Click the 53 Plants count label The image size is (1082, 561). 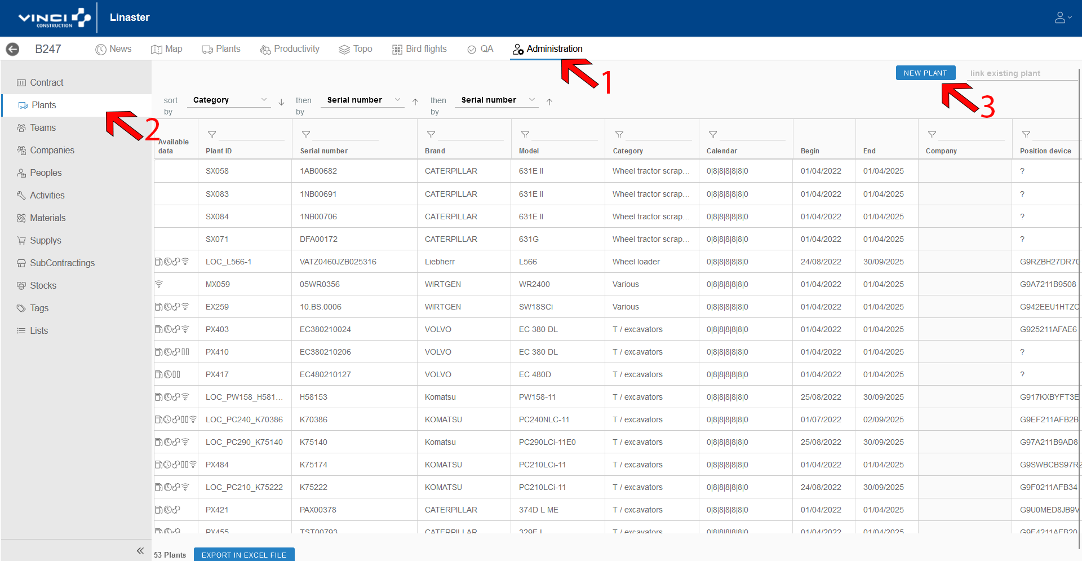[x=170, y=555]
